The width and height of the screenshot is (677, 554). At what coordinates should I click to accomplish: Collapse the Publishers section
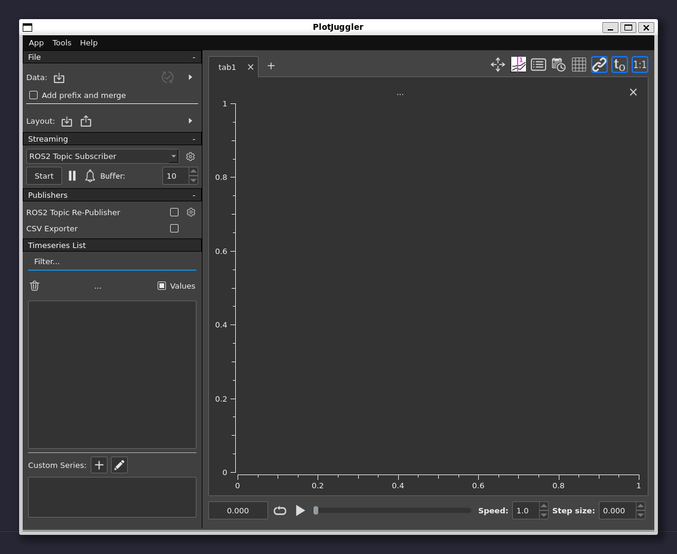[194, 195]
